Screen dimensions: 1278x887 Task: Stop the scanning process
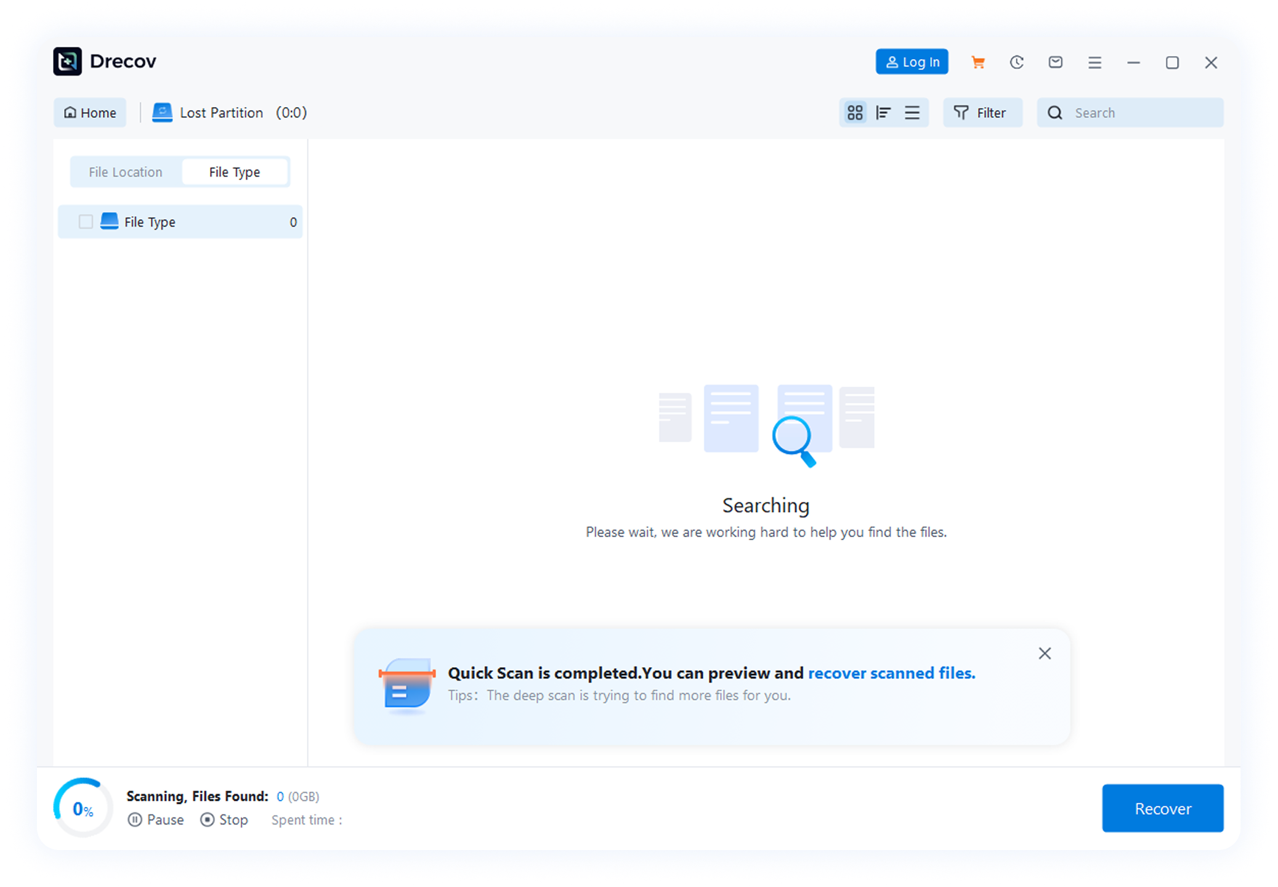[x=224, y=820]
